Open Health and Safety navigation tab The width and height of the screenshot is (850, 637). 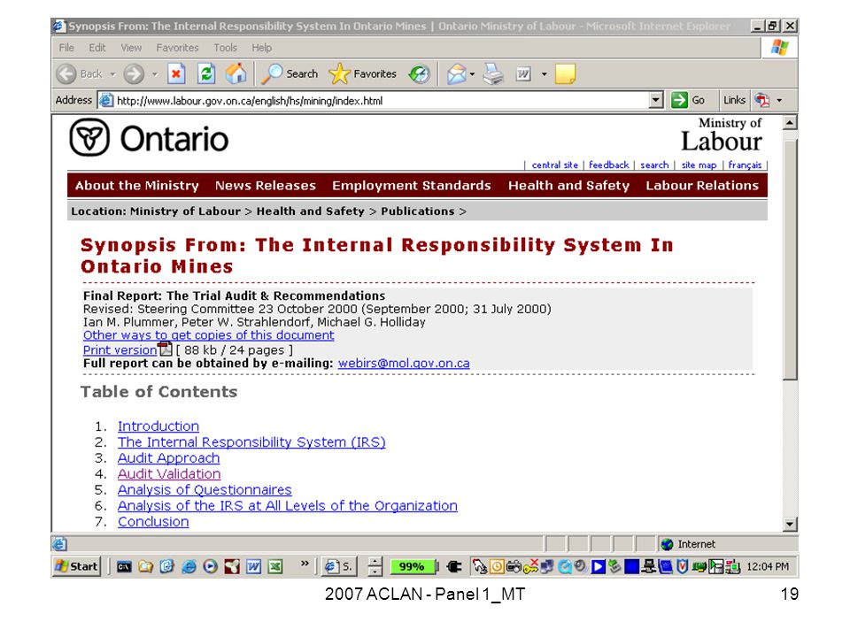coord(568,185)
